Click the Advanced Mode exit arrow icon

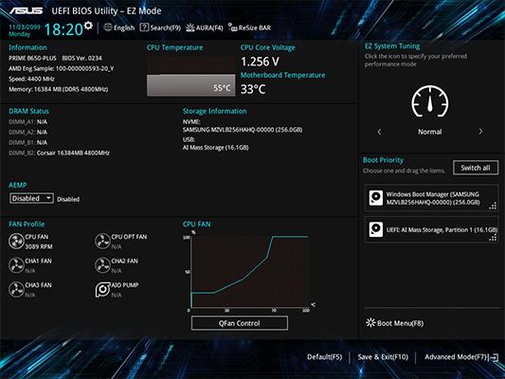point(494,357)
